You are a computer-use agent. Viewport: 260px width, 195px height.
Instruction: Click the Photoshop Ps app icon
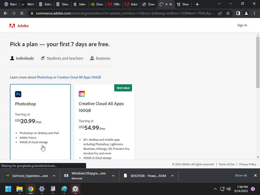coord(18,94)
